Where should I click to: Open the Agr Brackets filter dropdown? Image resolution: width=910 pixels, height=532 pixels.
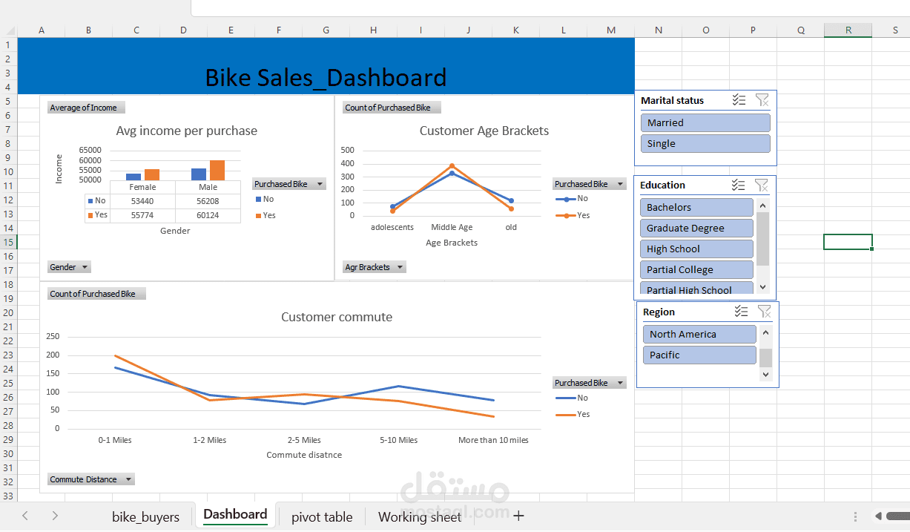398,267
